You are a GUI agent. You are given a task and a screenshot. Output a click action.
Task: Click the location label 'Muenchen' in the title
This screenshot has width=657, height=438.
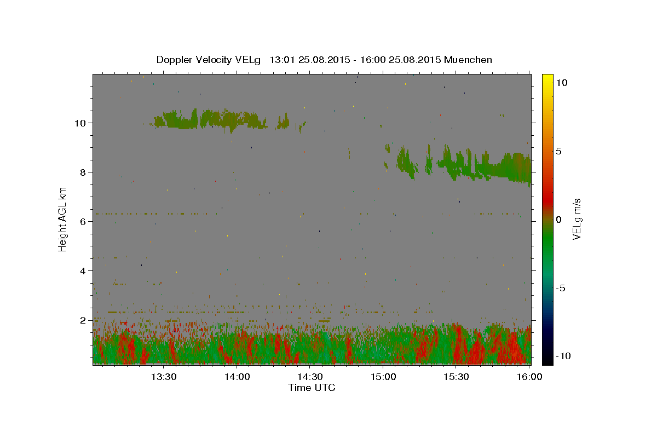point(468,60)
